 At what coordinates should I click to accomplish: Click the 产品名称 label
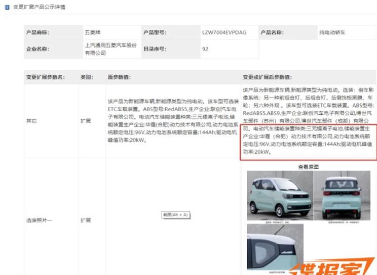point(272,32)
